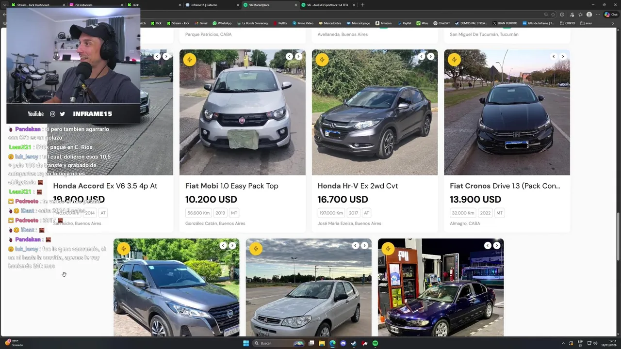Open the Windows Start menu
Viewport: 621px width, 349px height.
point(246,343)
